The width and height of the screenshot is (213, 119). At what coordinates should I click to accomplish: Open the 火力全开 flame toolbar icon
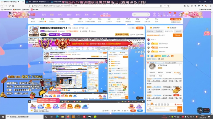click(x=109, y=20)
